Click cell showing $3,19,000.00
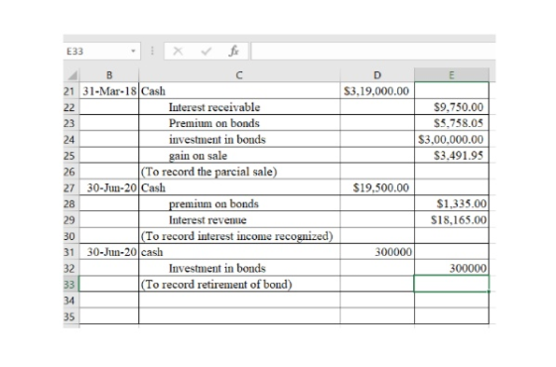 pos(377,91)
